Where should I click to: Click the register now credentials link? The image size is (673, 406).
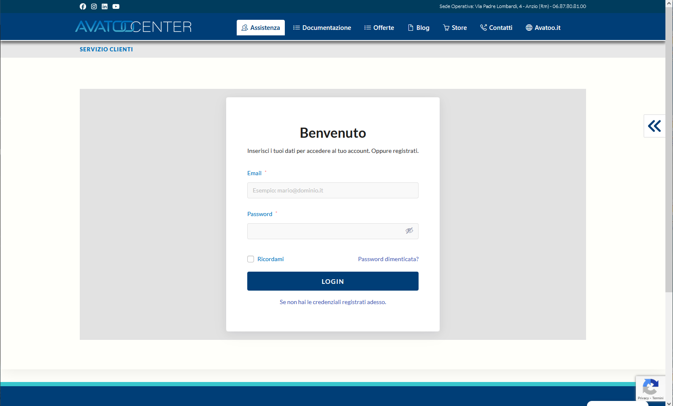click(332, 302)
